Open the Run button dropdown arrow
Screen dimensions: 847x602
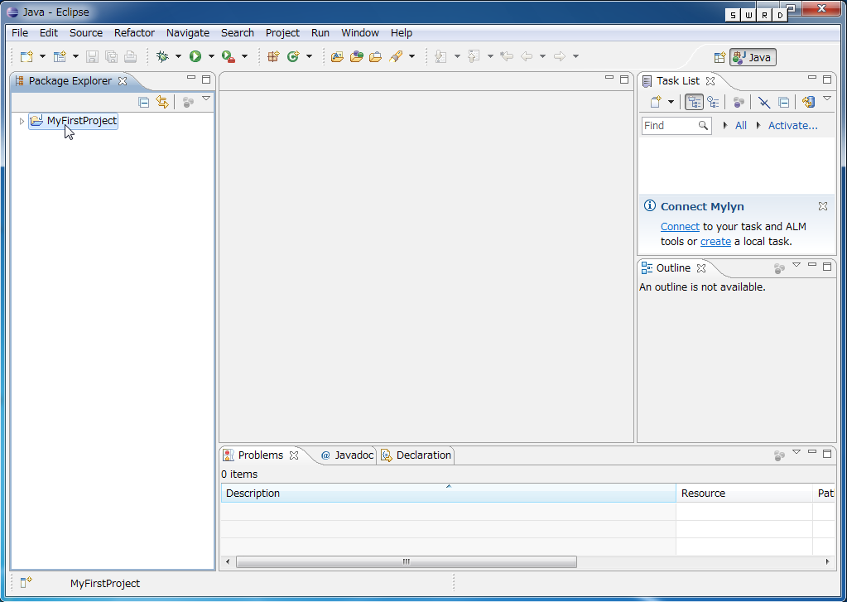211,56
